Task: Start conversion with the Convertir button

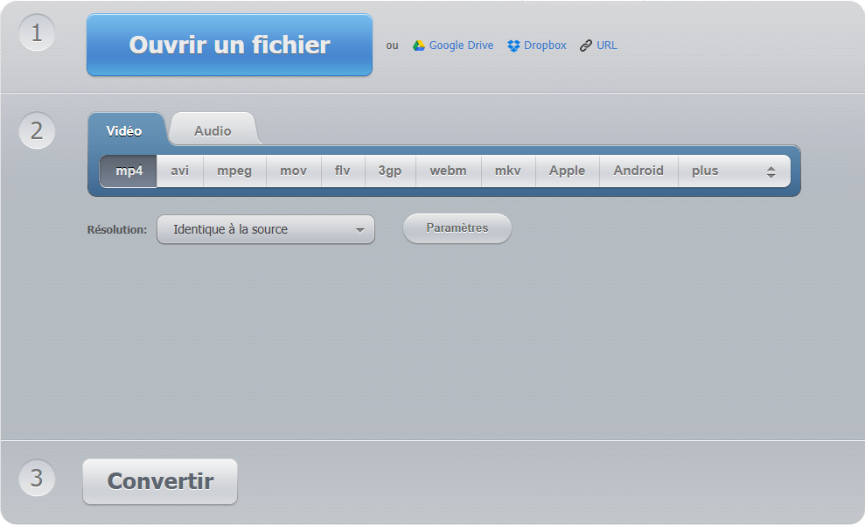Action: click(159, 480)
